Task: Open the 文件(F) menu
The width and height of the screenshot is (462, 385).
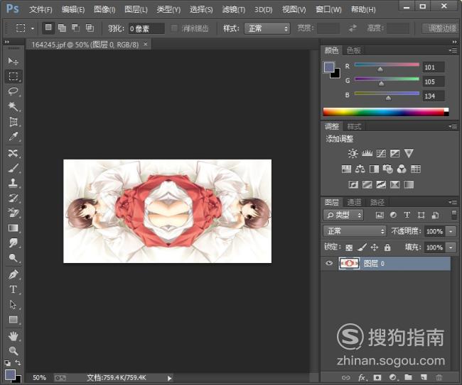Action: coord(41,10)
